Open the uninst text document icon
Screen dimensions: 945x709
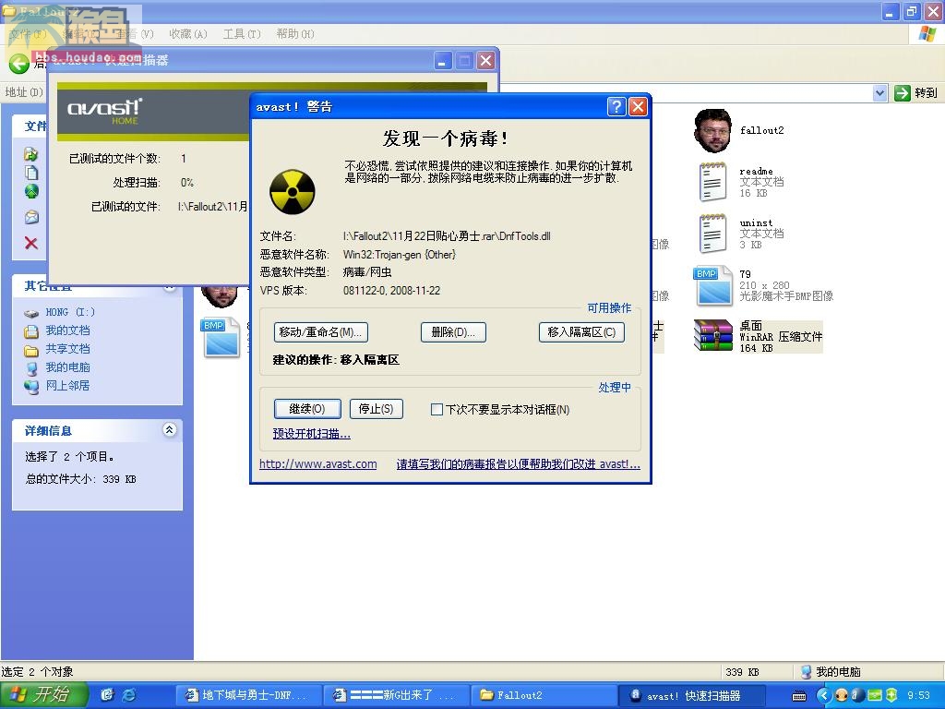click(x=712, y=234)
